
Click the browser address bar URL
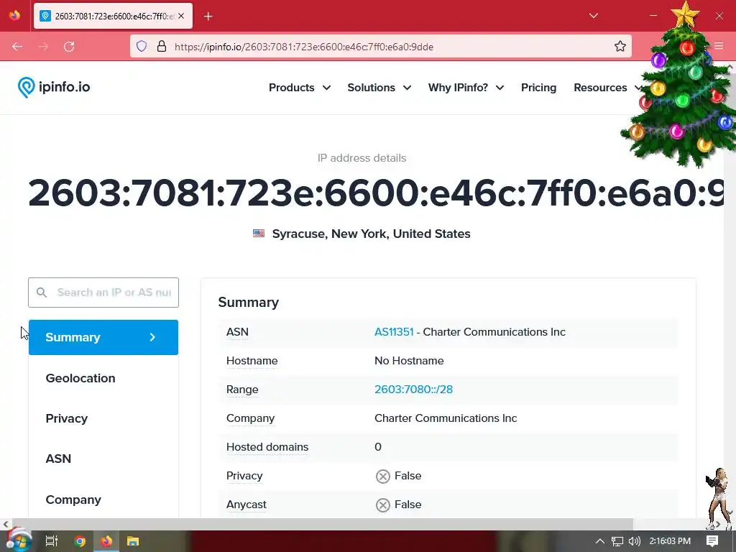click(x=304, y=47)
